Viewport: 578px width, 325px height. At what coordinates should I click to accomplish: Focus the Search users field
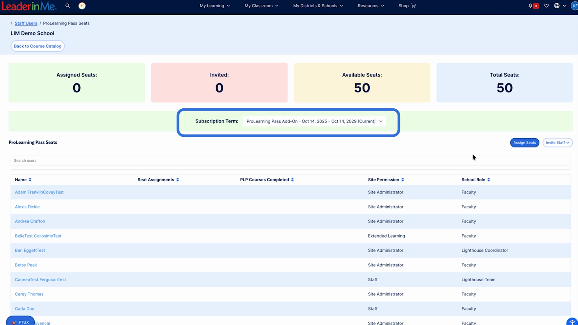coord(290,161)
